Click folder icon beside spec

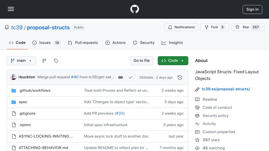[14, 102]
